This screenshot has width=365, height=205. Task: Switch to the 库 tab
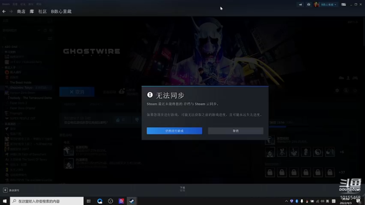[x=31, y=11]
